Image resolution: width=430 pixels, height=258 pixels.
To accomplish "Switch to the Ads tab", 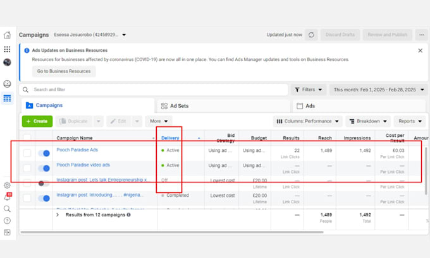I will coord(359,106).
